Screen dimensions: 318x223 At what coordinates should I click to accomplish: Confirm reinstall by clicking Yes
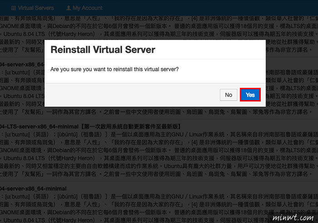pos(250,95)
